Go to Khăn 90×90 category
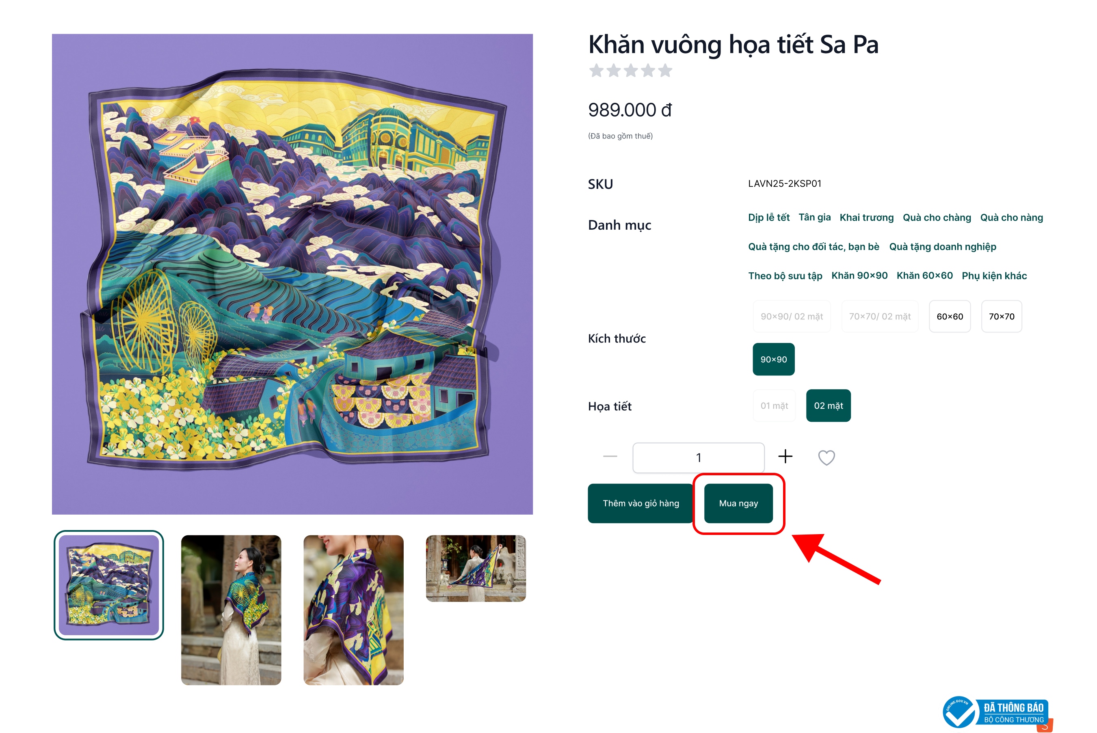The height and width of the screenshot is (733, 1097). coord(859,276)
